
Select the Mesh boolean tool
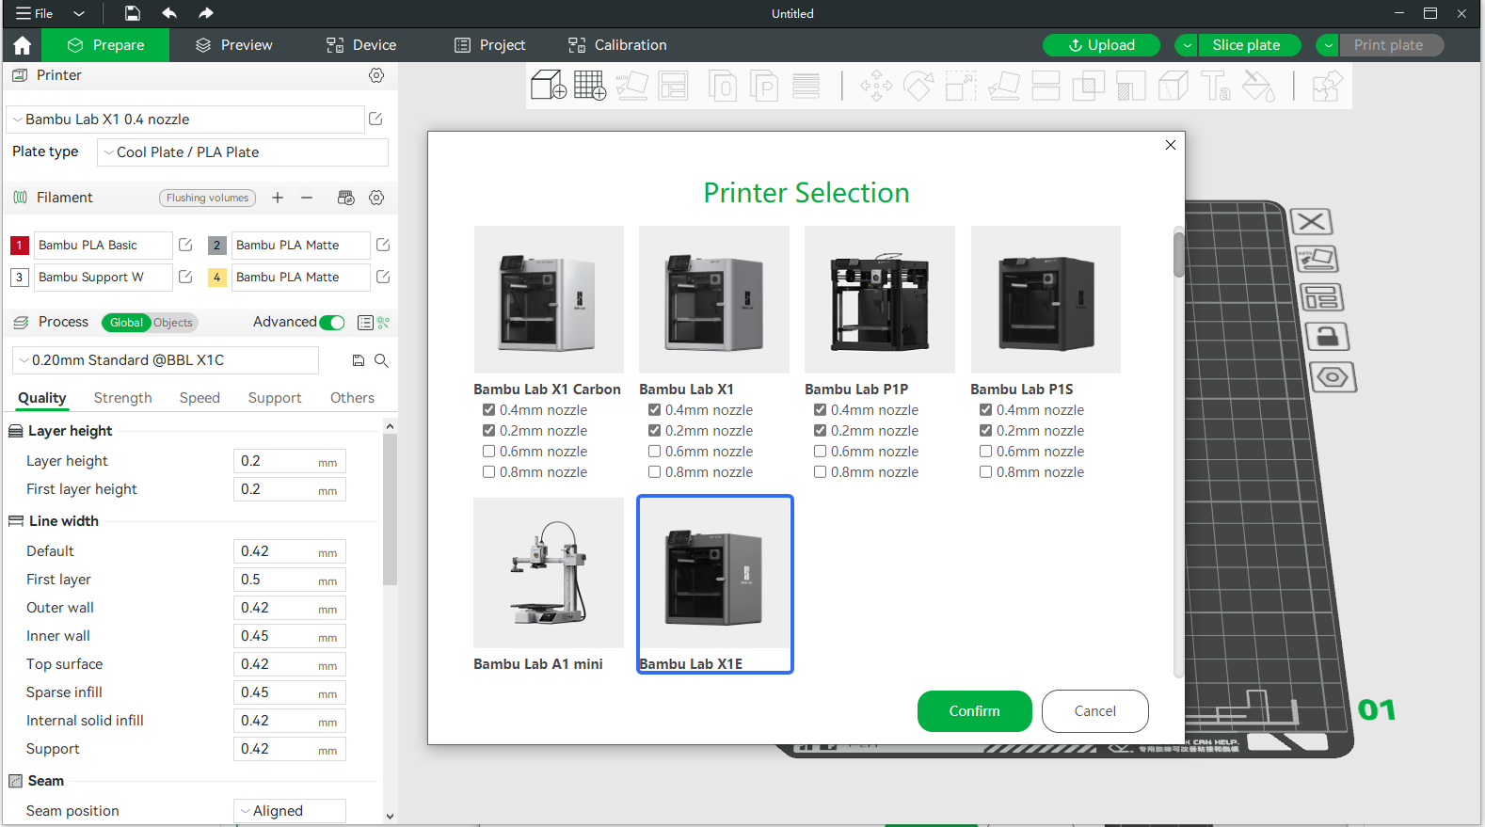[1088, 86]
